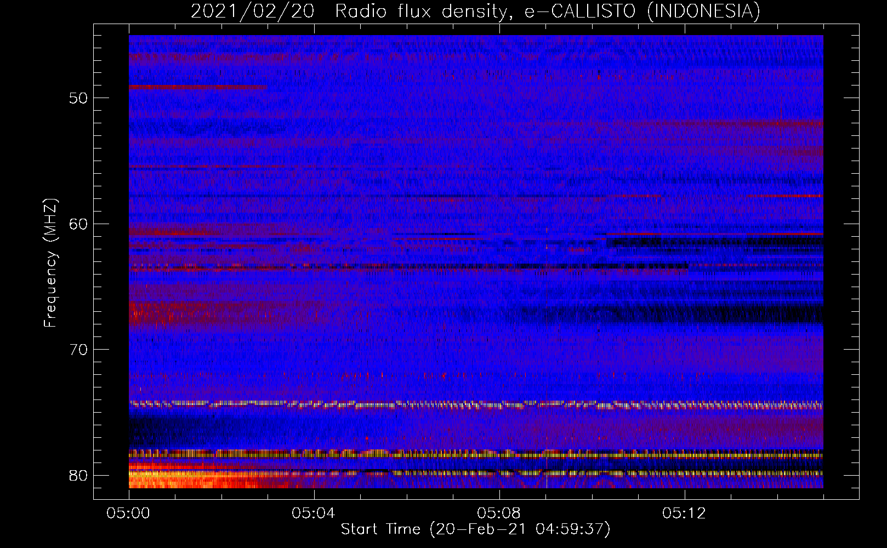887x548 pixels.
Task: Click the red horizontal line near 49 MHz
Action: pyautogui.click(x=198, y=87)
